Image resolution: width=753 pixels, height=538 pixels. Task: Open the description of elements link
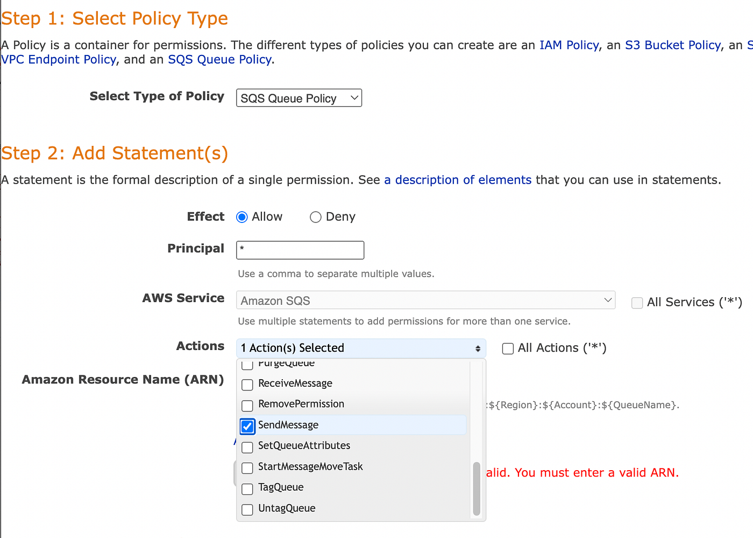[458, 180]
